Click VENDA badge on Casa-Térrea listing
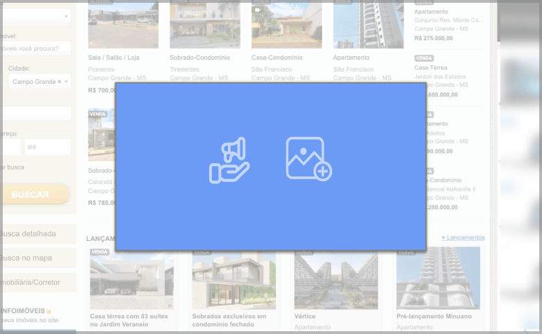 pos(424,58)
